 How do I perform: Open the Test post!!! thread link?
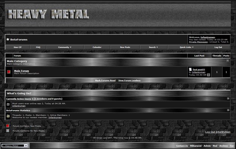(199, 69)
